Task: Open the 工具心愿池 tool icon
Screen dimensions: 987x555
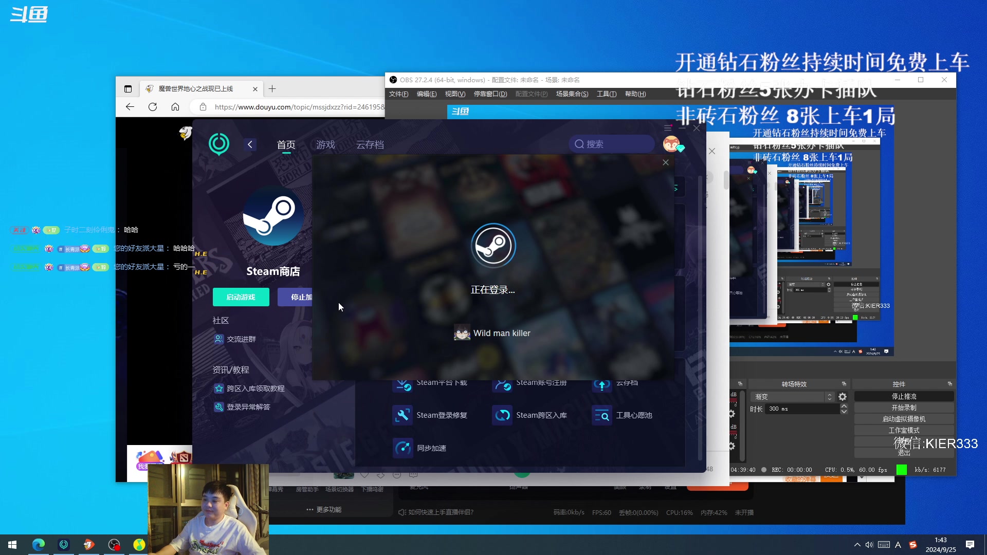Action: pos(602,415)
